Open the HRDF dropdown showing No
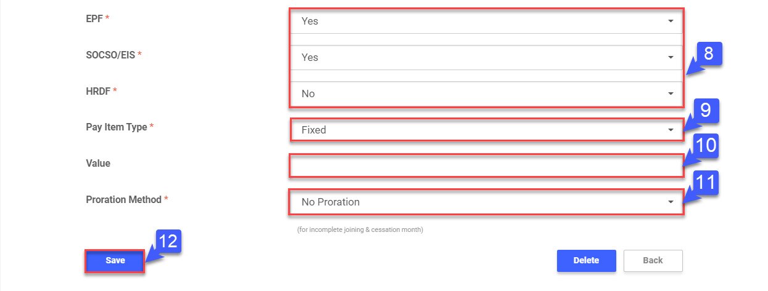This screenshot has width=768, height=291. [x=486, y=94]
